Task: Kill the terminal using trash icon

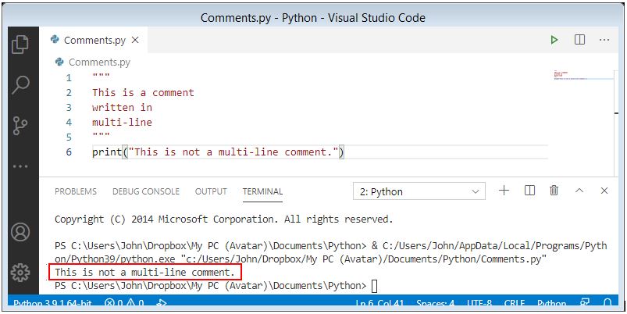Action: coord(554,191)
